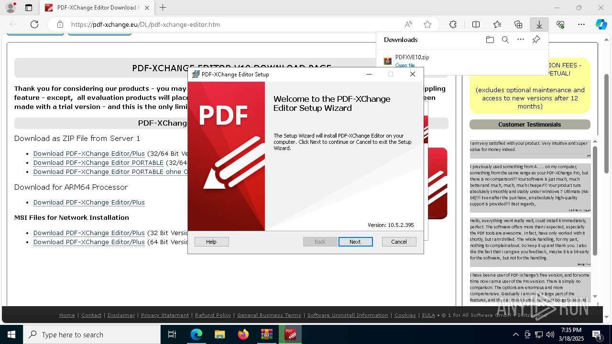Click Server 1 Download PDF-XChange Editor/Plus link
The width and height of the screenshot is (612, 344).
(x=89, y=153)
